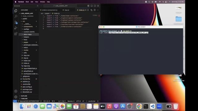This screenshot has width=198, height=111.
Task: Open the Window menu in menu bar
Action: coord(42,2)
